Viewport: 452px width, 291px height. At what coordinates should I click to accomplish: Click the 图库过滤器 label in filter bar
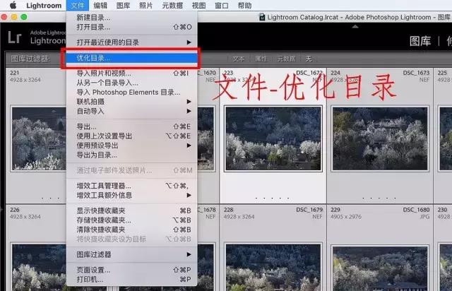[30, 59]
